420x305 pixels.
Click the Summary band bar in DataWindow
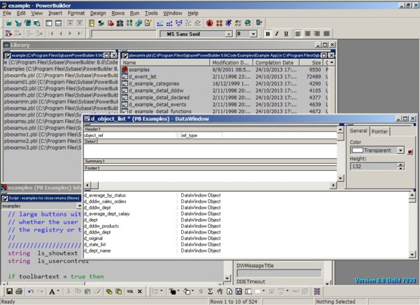click(210, 161)
